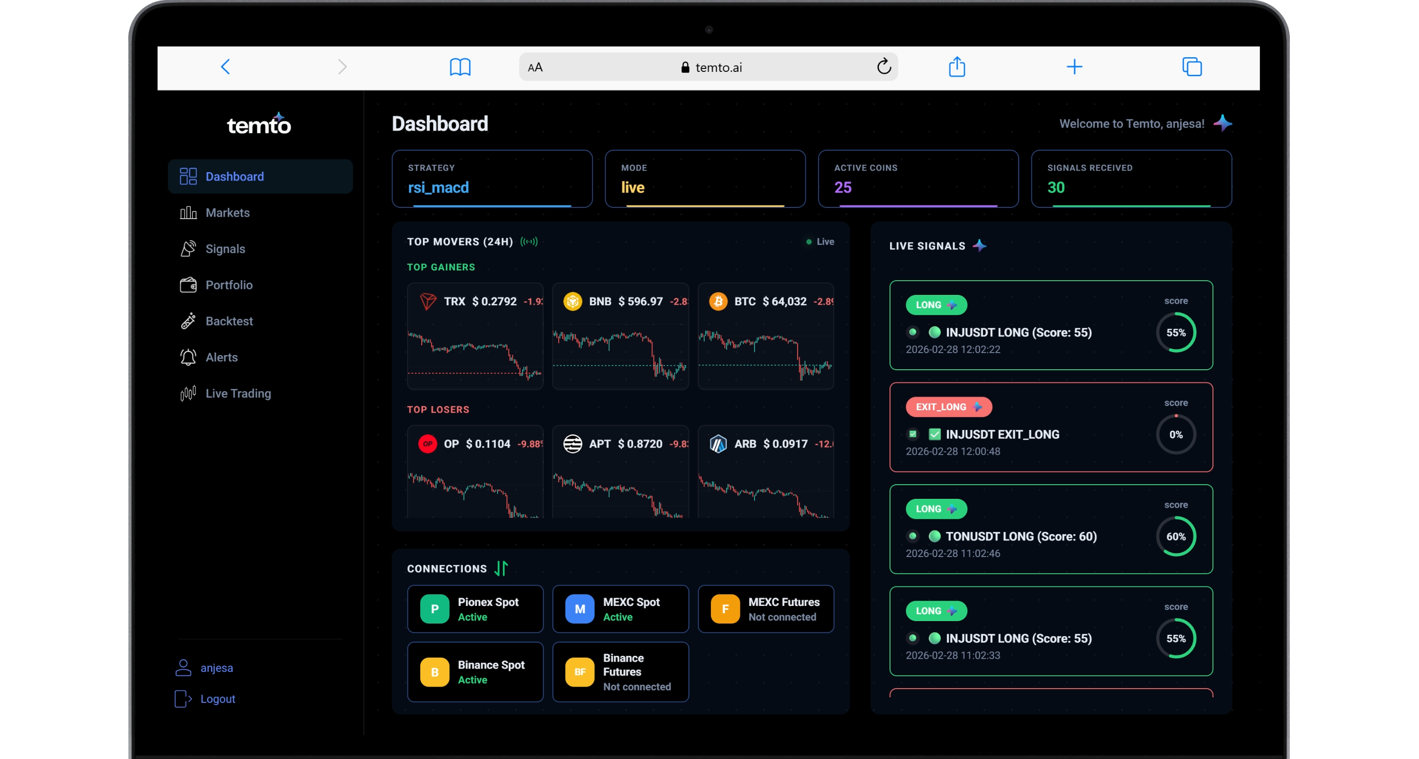This screenshot has height=759, width=1419.
Task: Open Signals via the satellite dish icon
Action: [x=188, y=249]
